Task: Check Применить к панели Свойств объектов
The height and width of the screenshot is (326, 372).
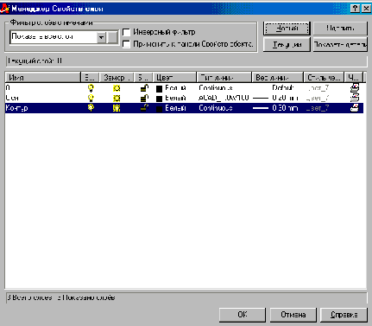Action: pyautogui.click(x=126, y=44)
